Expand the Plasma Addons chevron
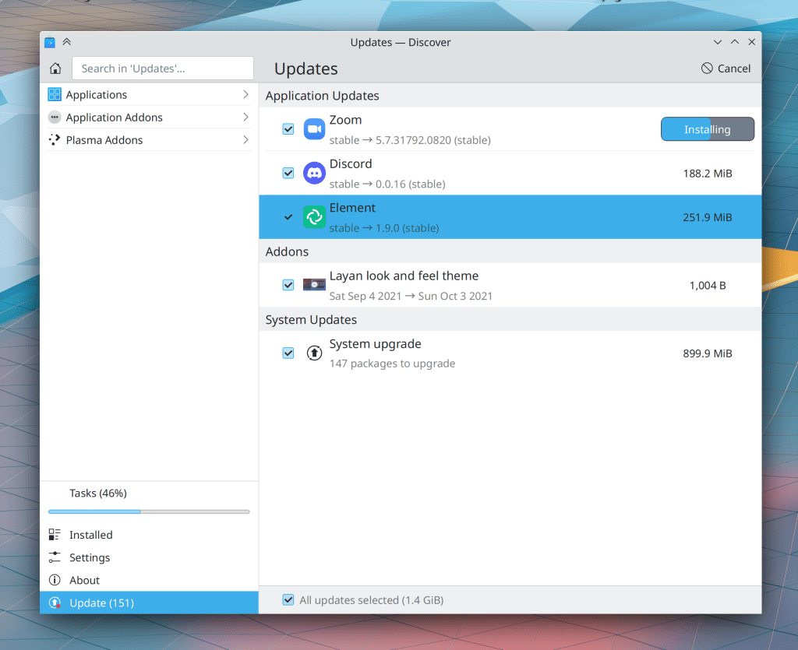Image resolution: width=798 pixels, height=650 pixels. coord(245,140)
